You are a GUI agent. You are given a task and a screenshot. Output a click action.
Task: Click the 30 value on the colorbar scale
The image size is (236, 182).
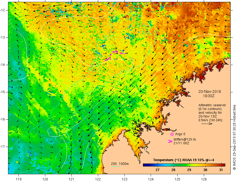205,170
